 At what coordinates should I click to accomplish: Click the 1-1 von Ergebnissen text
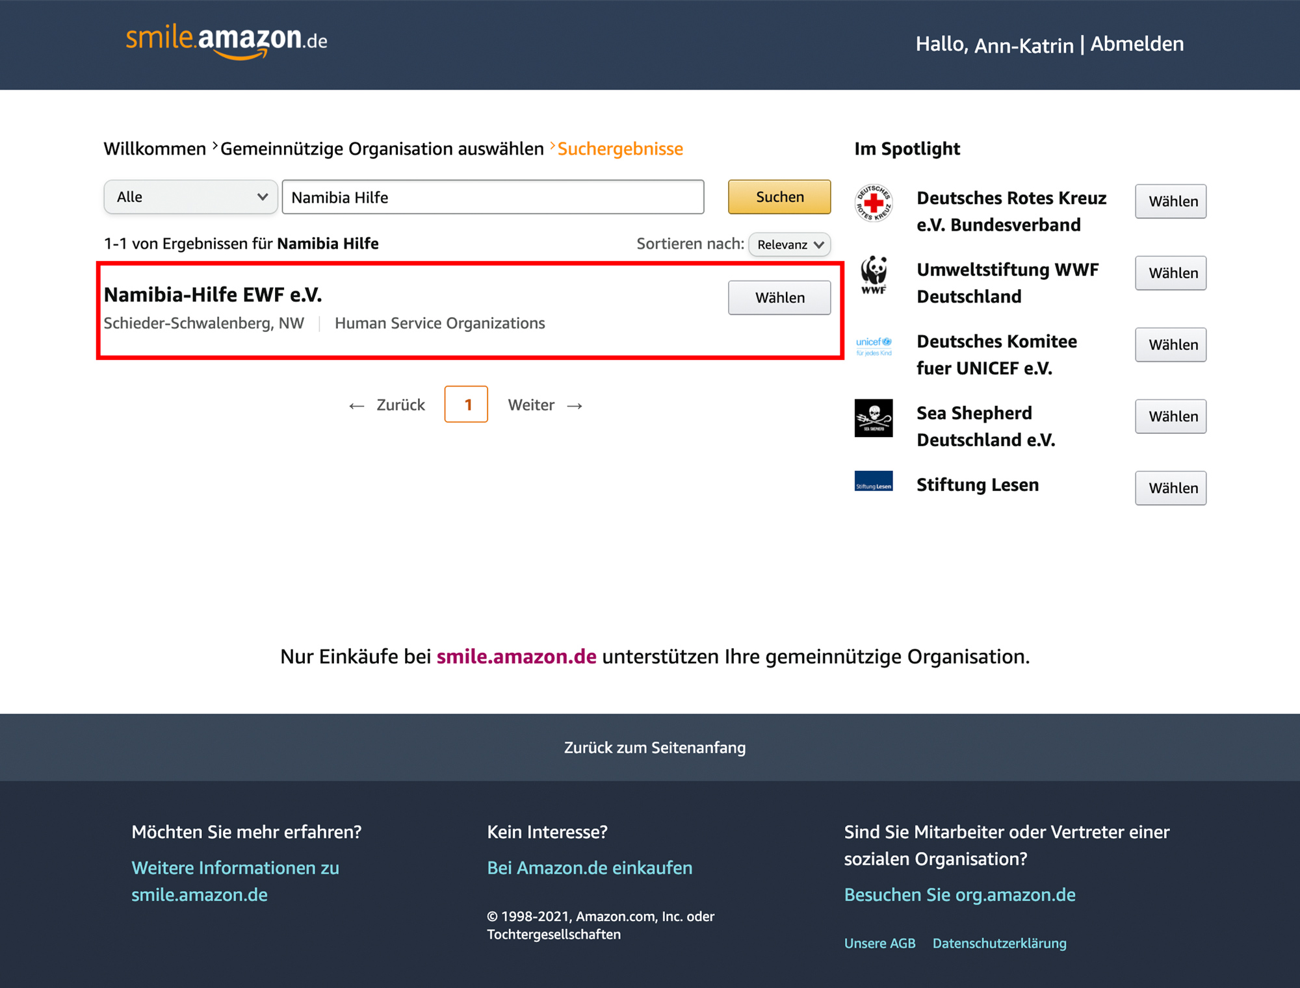point(241,244)
